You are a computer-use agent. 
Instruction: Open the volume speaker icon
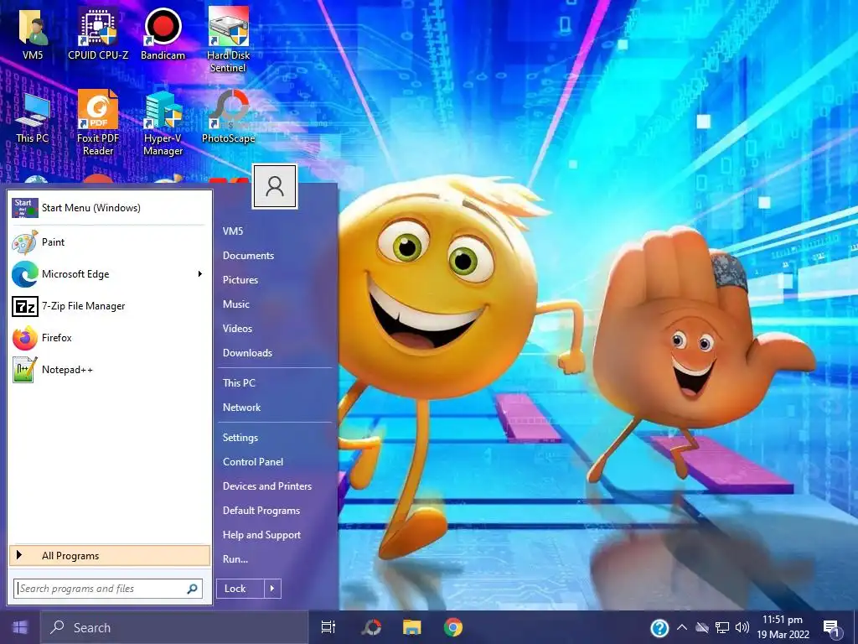742,627
